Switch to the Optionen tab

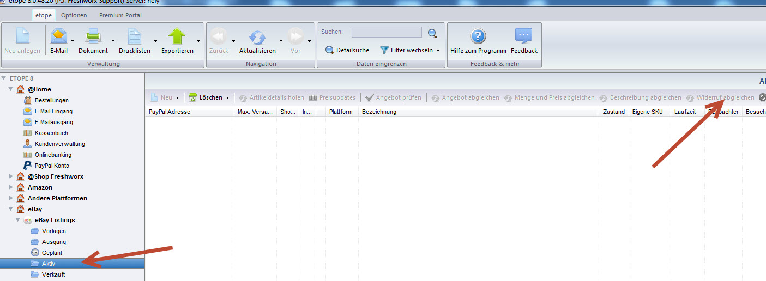[x=74, y=15]
